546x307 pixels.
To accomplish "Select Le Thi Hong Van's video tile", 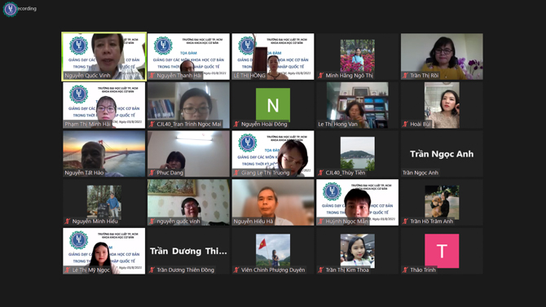I will point(357,105).
